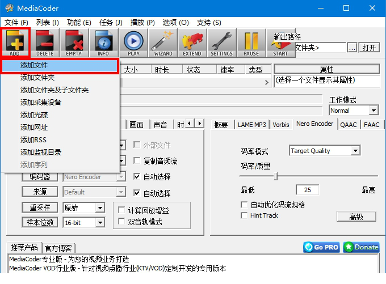Select 添加光碟 menu entry
Image resolution: width=386 pixels, height=284 pixels.
60,115
